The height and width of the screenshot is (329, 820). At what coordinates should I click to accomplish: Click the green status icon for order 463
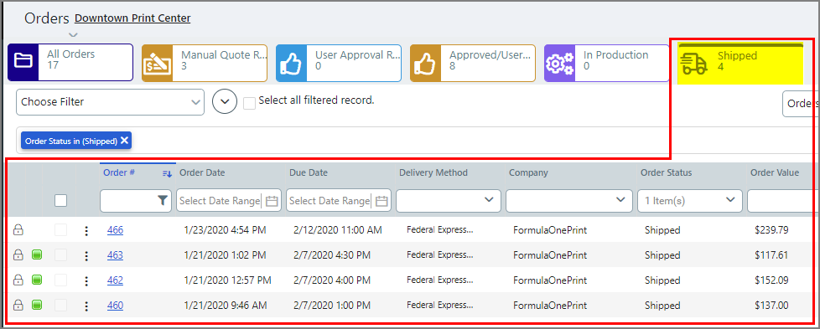click(x=37, y=254)
